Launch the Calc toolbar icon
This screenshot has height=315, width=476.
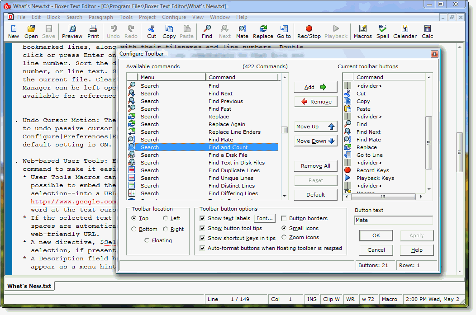pyautogui.click(x=427, y=32)
